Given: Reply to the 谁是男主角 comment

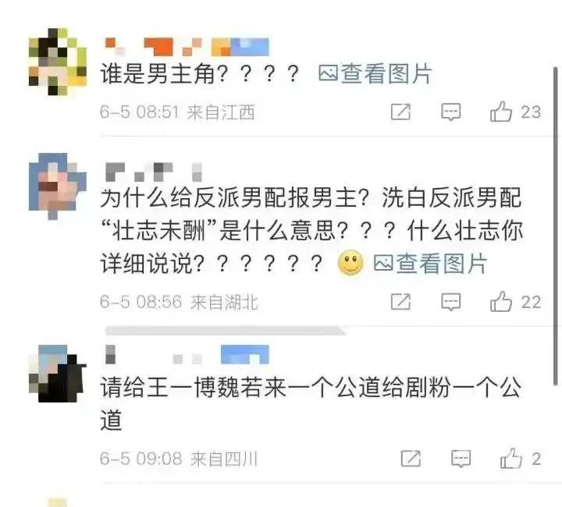Looking at the screenshot, I should tap(450, 112).
